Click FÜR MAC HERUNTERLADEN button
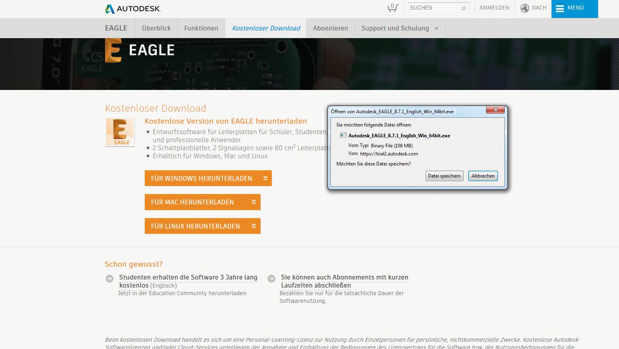This screenshot has height=349, width=619. coord(203,202)
